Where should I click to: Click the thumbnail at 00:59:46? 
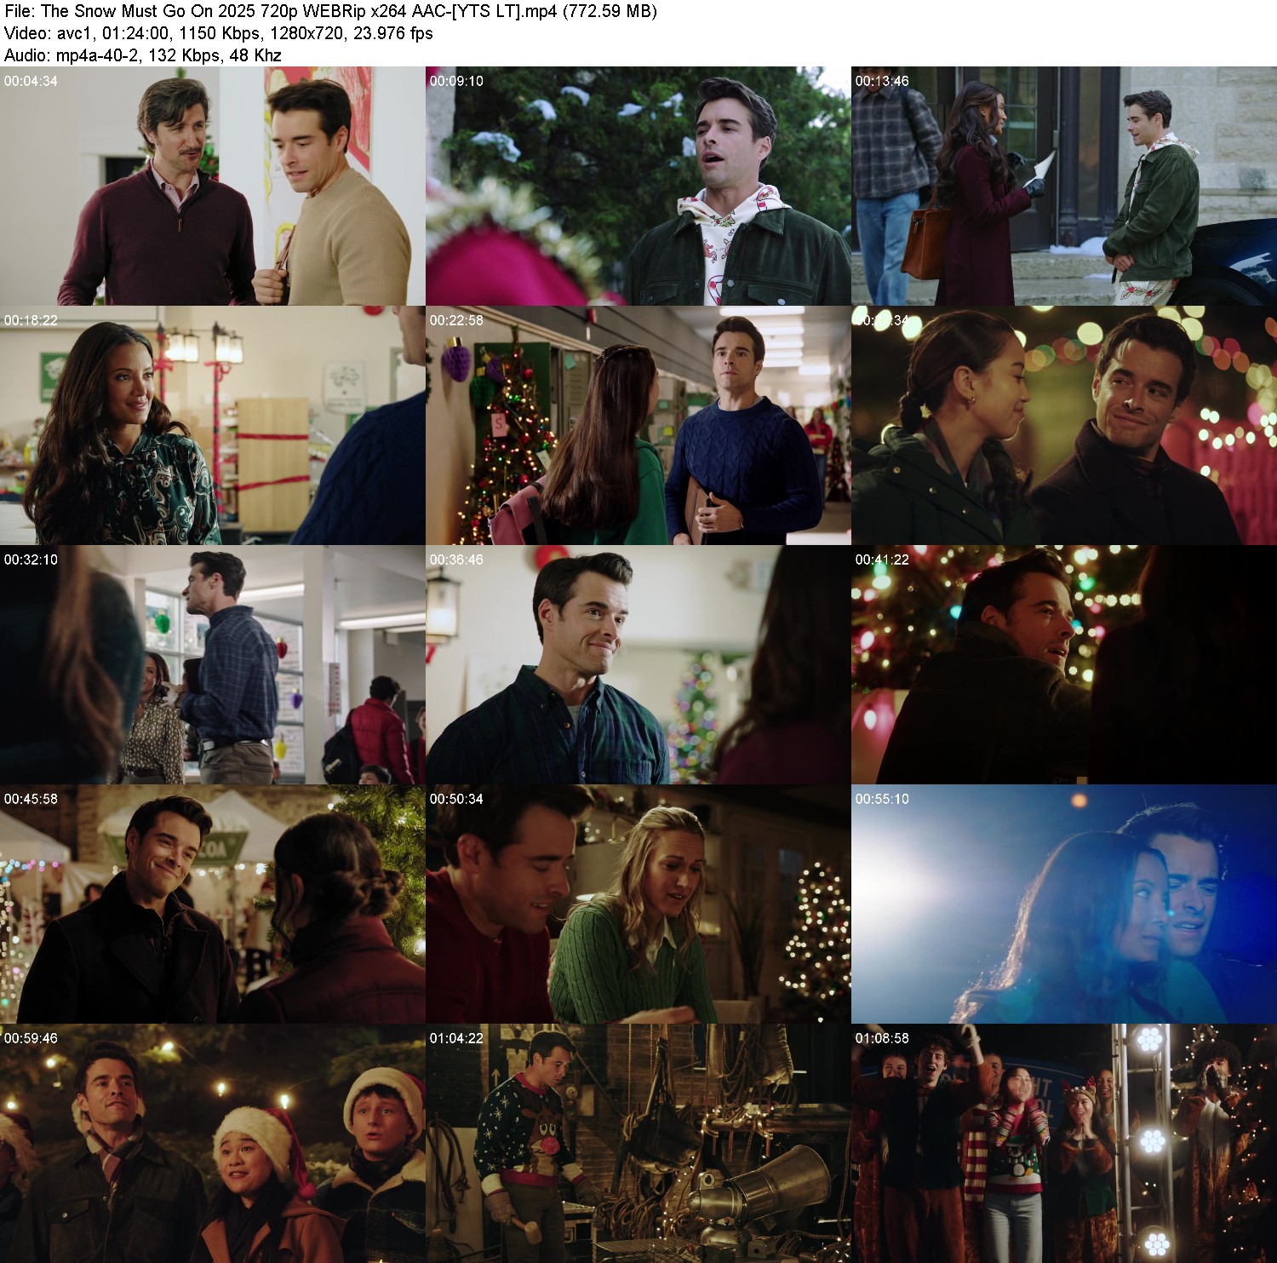(x=213, y=1143)
